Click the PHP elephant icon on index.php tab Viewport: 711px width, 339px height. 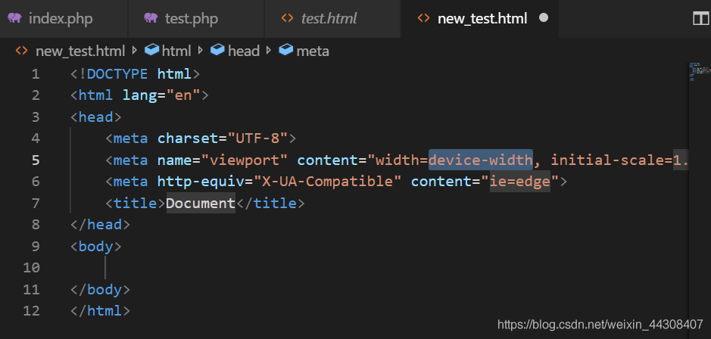coord(15,18)
